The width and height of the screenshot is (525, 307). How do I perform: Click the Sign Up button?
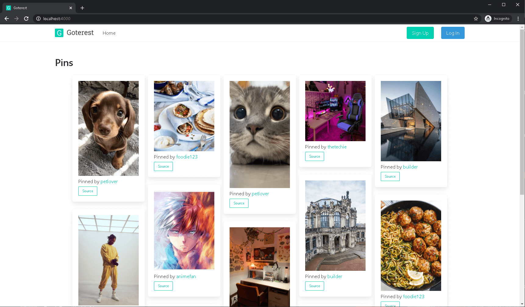(x=420, y=33)
